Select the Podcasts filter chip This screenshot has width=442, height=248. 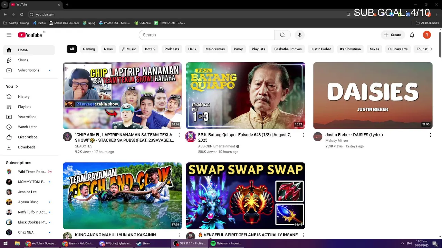pos(172,49)
